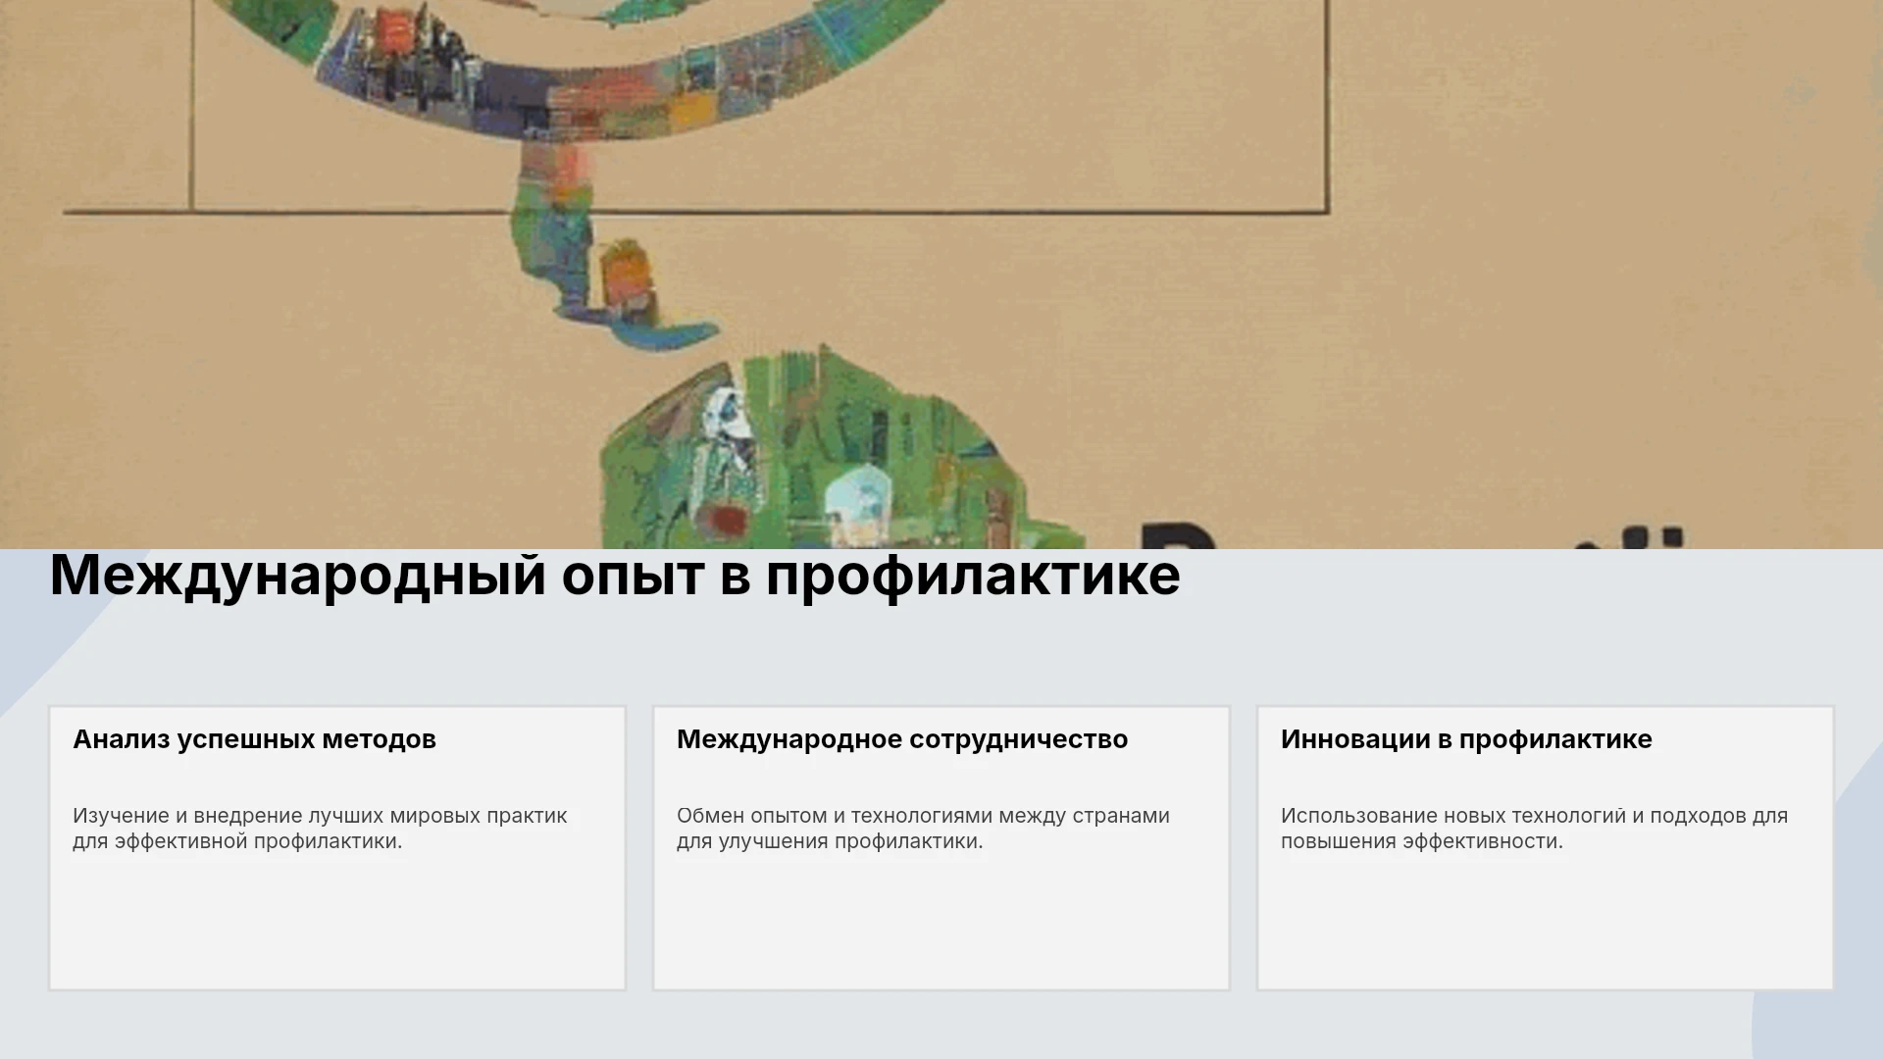The width and height of the screenshot is (1883, 1059).
Task: Click the text 'Обмен опытом и технологиями между странами'
Action: pyautogui.click(x=923, y=816)
